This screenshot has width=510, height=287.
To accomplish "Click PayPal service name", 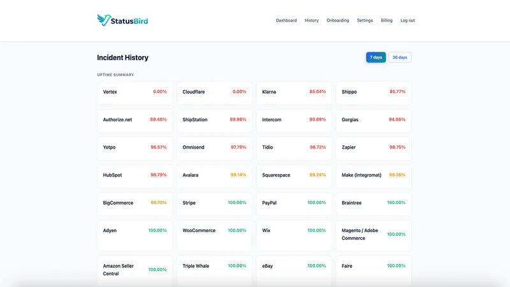I will (x=269, y=203).
